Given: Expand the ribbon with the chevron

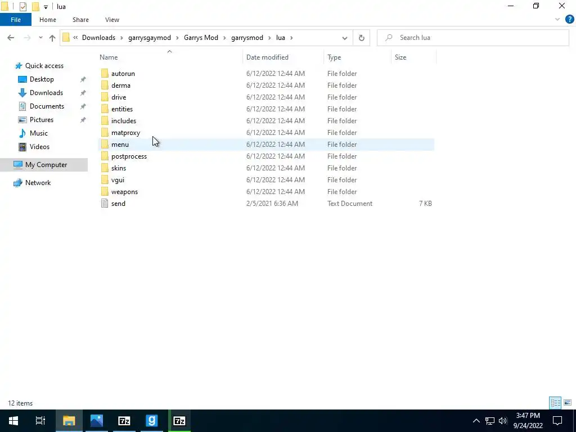Looking at the screenshot, I should point(557,20).
